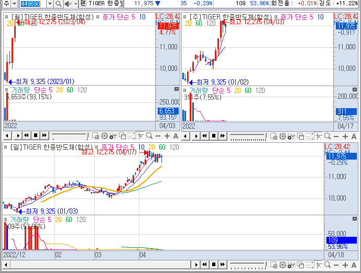Fast-forward the weekly chart playback
361x273 pixels.
click(222, 136)
